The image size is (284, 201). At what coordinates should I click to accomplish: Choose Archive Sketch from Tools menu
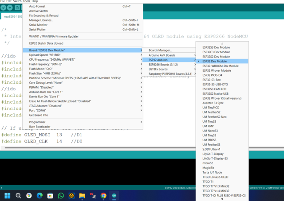tap(83, 11)
